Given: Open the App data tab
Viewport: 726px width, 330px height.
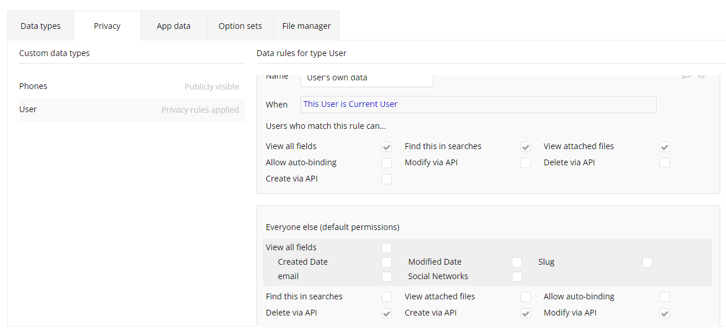Looking at the screenshot, I should coord(174,26).
